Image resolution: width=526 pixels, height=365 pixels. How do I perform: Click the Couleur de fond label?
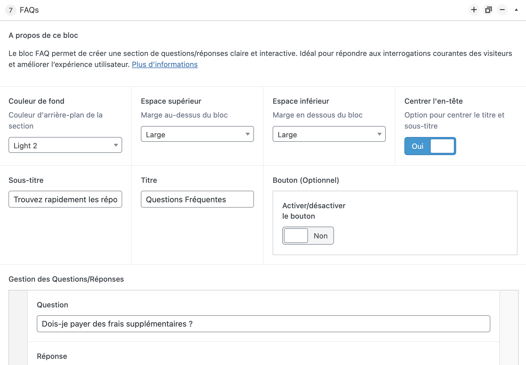(36, 101)
